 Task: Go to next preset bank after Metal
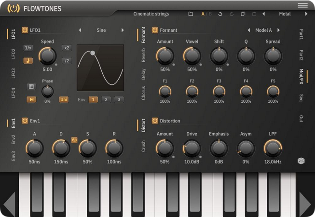306,14
